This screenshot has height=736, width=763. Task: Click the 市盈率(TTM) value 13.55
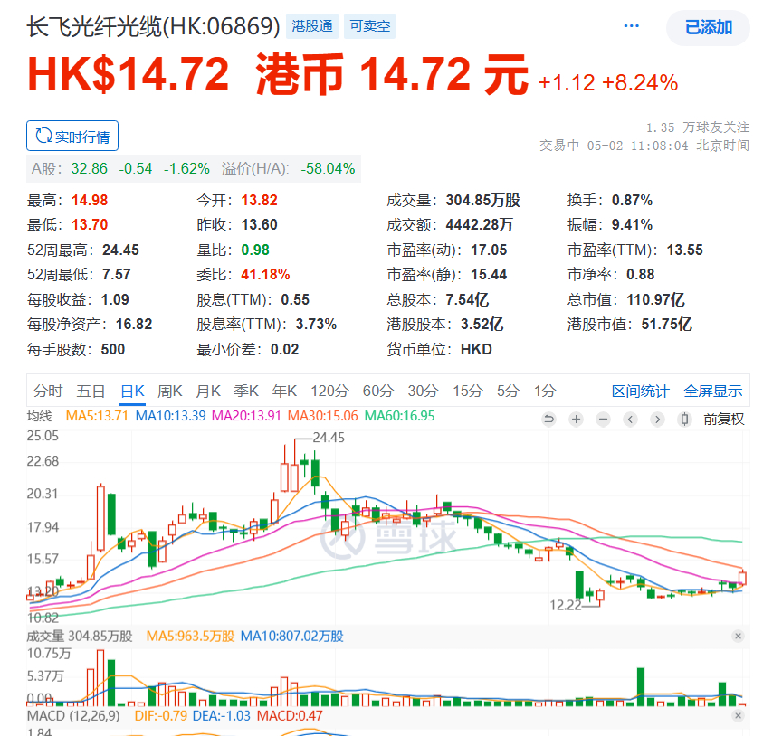(684, 250)
